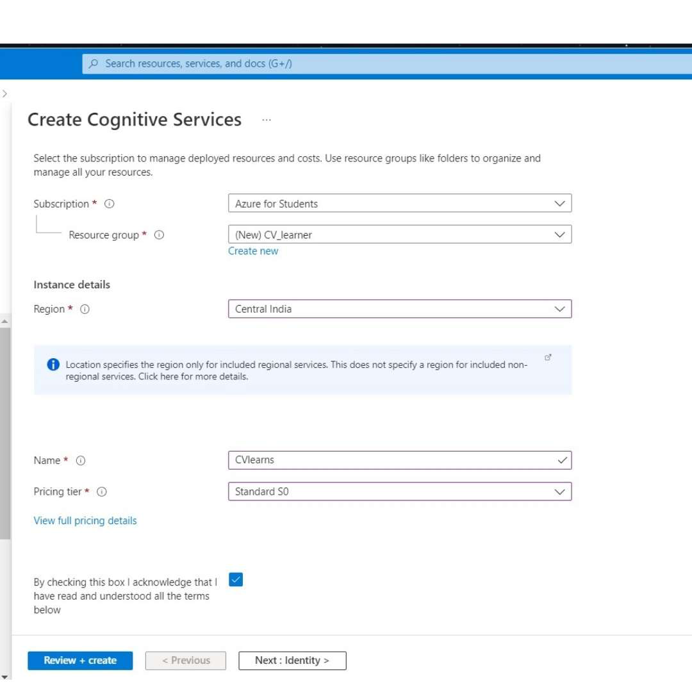Screen dimensions: 692x692
Task: Expand the left sidebar chevron
Action: (4, 94)
